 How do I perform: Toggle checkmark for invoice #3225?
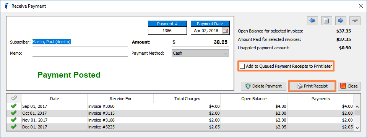tap(14, 127)
